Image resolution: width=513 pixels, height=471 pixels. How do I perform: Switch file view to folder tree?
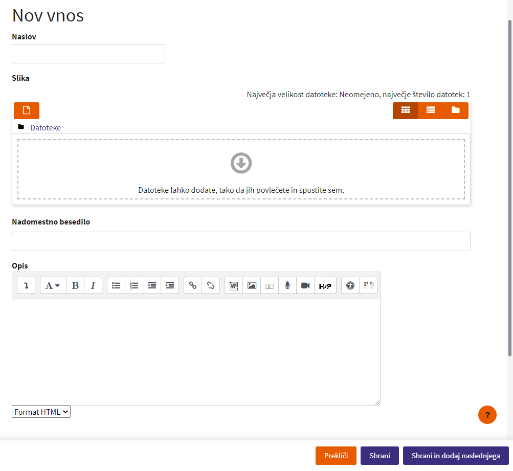[x=455, y=110]
